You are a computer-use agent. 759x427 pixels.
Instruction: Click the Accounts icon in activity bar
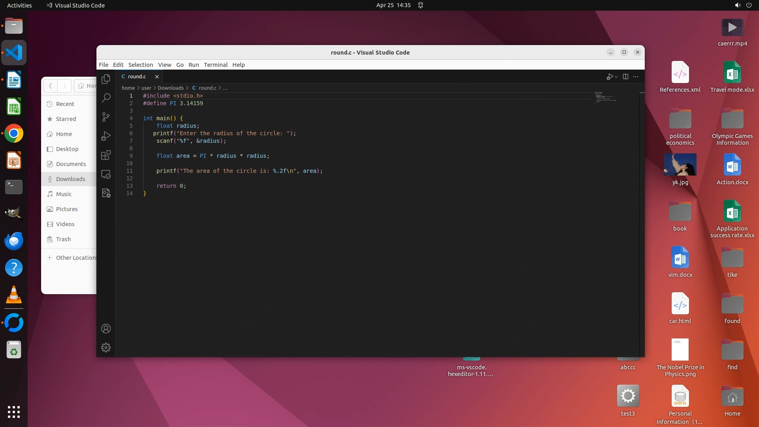point(106,329)
